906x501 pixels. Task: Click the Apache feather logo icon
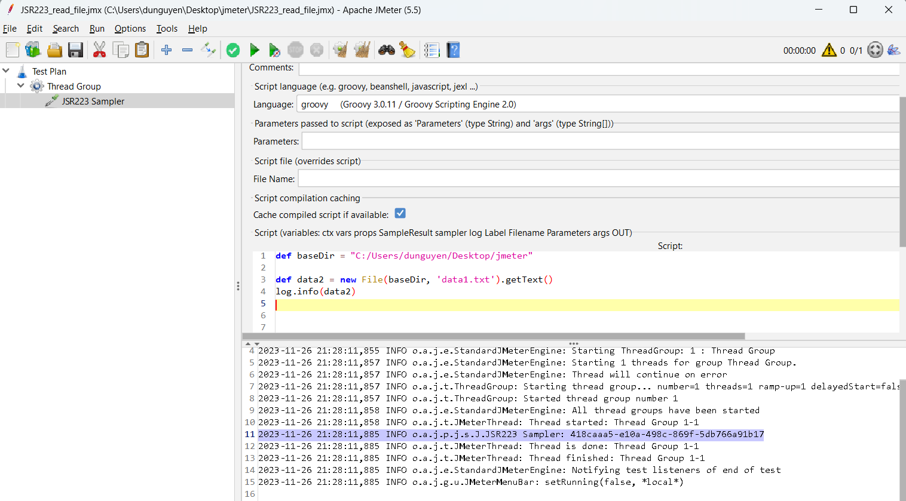(893, 50)
